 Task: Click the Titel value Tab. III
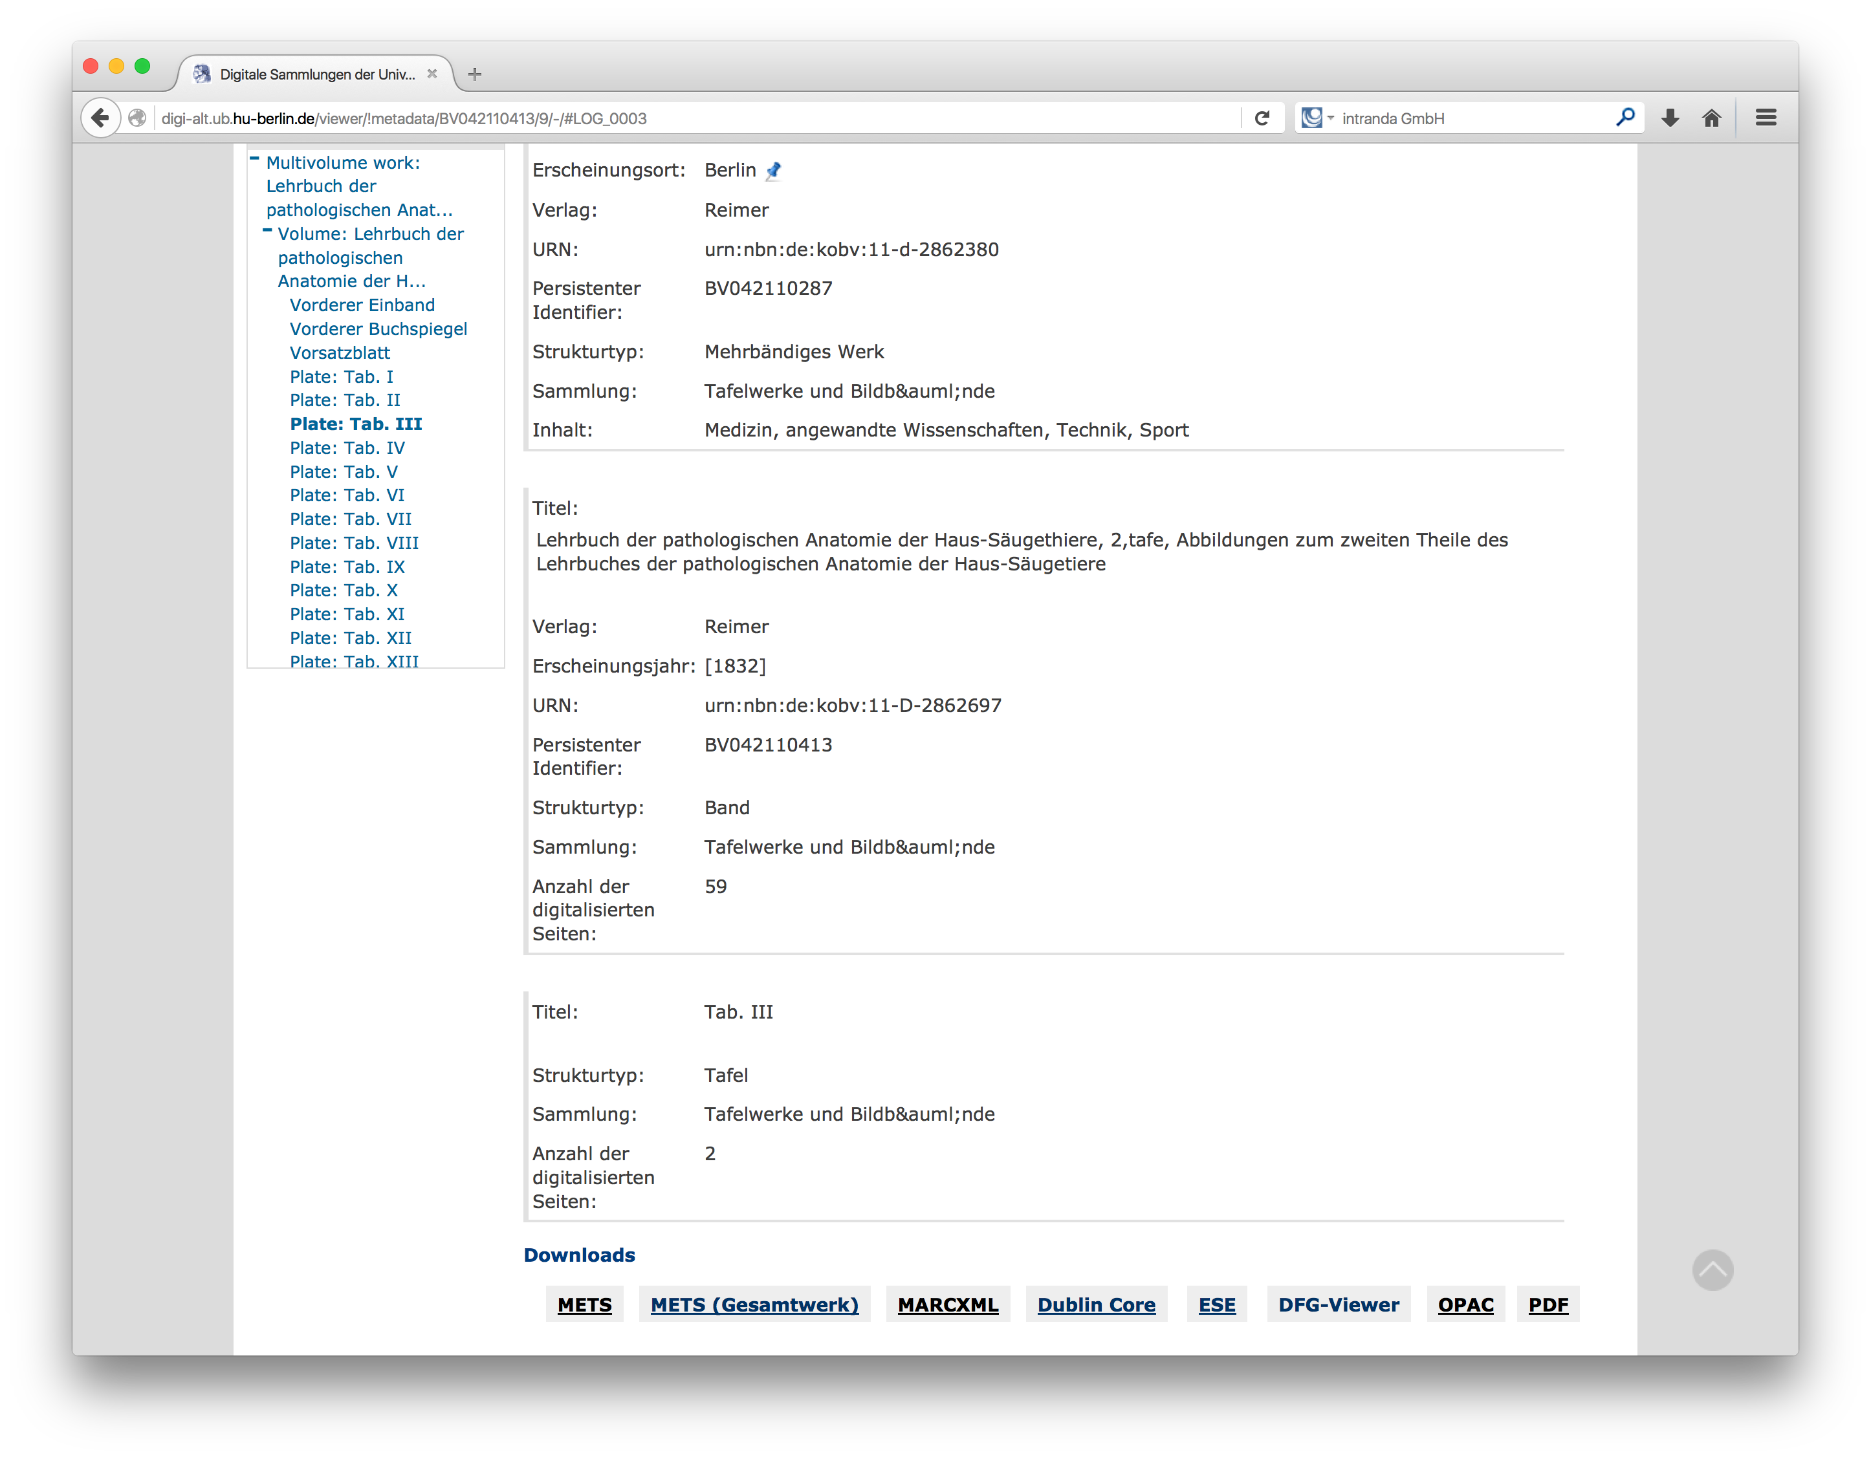[738, 1012]
